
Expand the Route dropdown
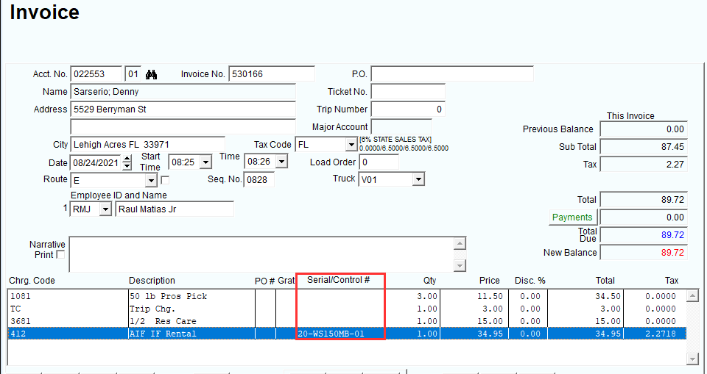tap(151, 181)
